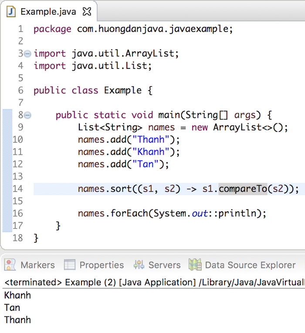Select the Example.java tab title
This screenshot has width=305, height=333.
click(x=48, y=12)
